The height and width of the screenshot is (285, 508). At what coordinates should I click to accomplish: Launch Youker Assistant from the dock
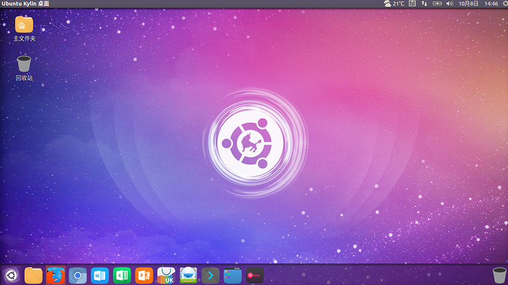click(188, 275)
